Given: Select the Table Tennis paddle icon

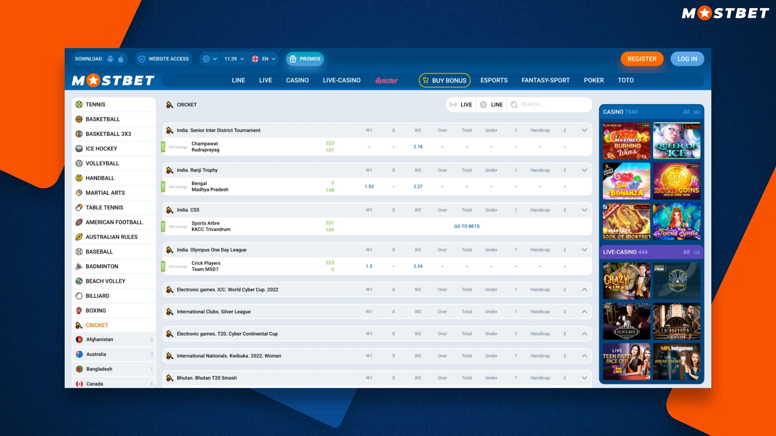Looking at the screenshot, I should [x=79, y=208].
